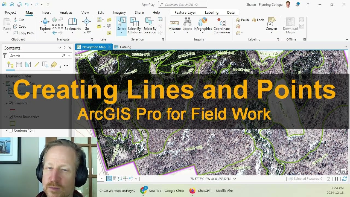Viewport: 350px width, 197px height.
Task: Toggle the grid icon in the status bar
Action: click(115, 179)
